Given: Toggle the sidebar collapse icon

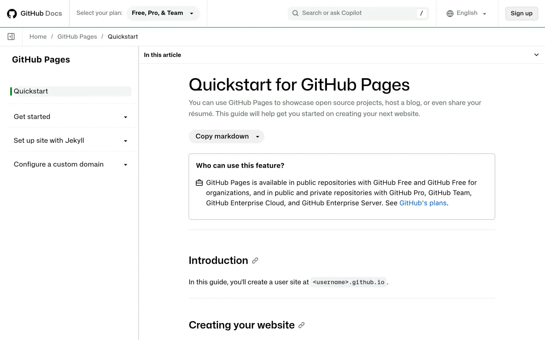Looking at the screenshot, I should click(x=11, y=36).
